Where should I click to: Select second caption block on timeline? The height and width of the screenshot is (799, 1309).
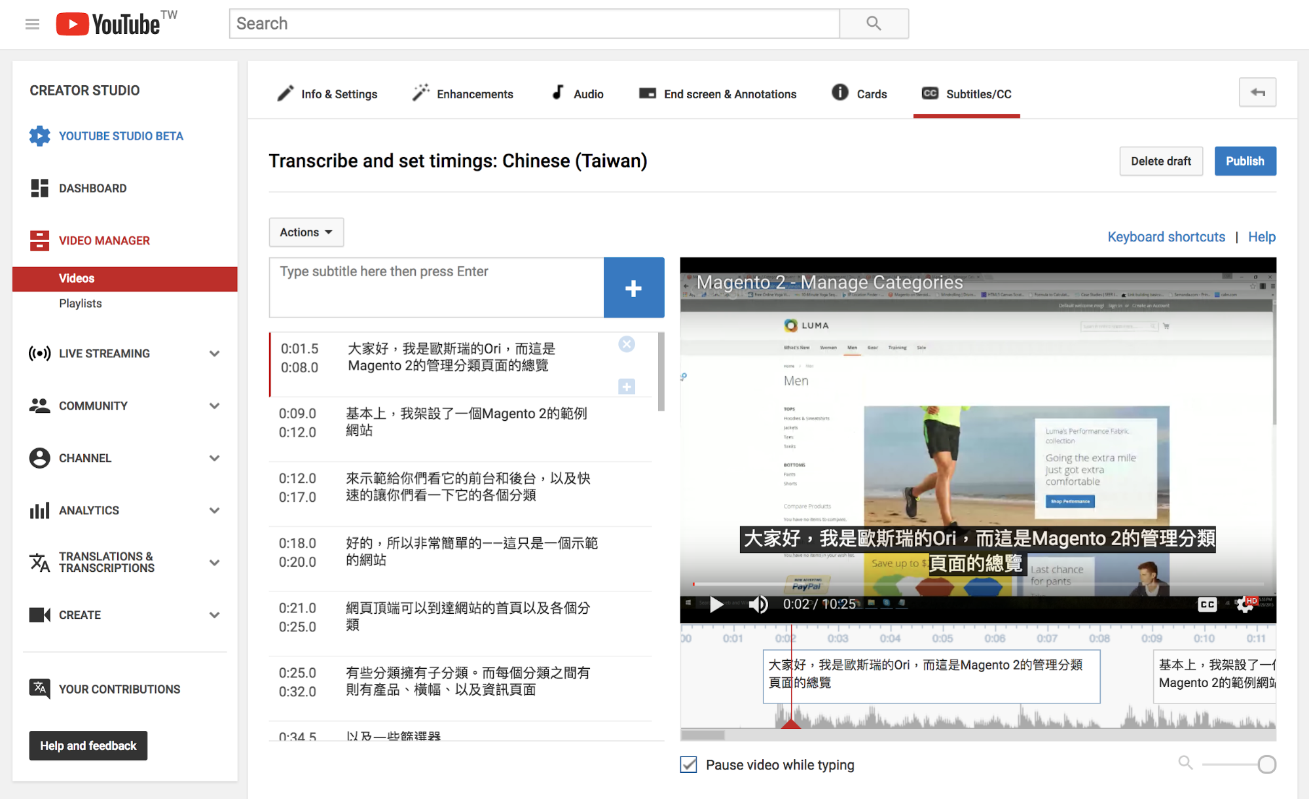tap(1215, 676)
